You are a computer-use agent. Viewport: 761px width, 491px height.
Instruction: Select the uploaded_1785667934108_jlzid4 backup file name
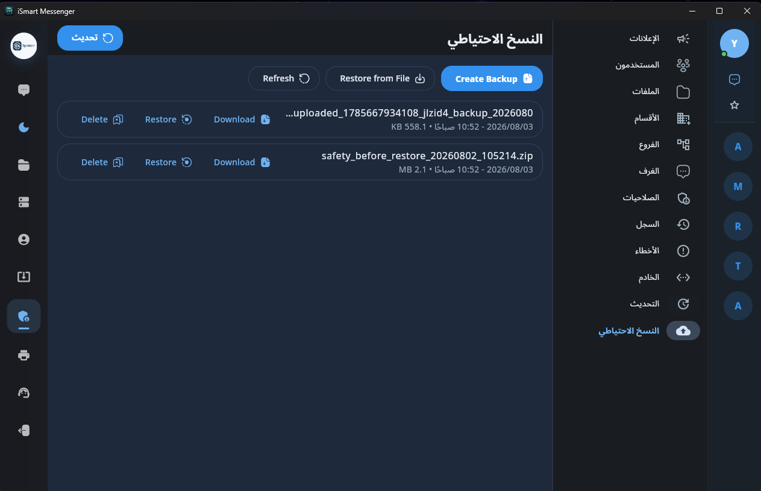click(409, 113)
